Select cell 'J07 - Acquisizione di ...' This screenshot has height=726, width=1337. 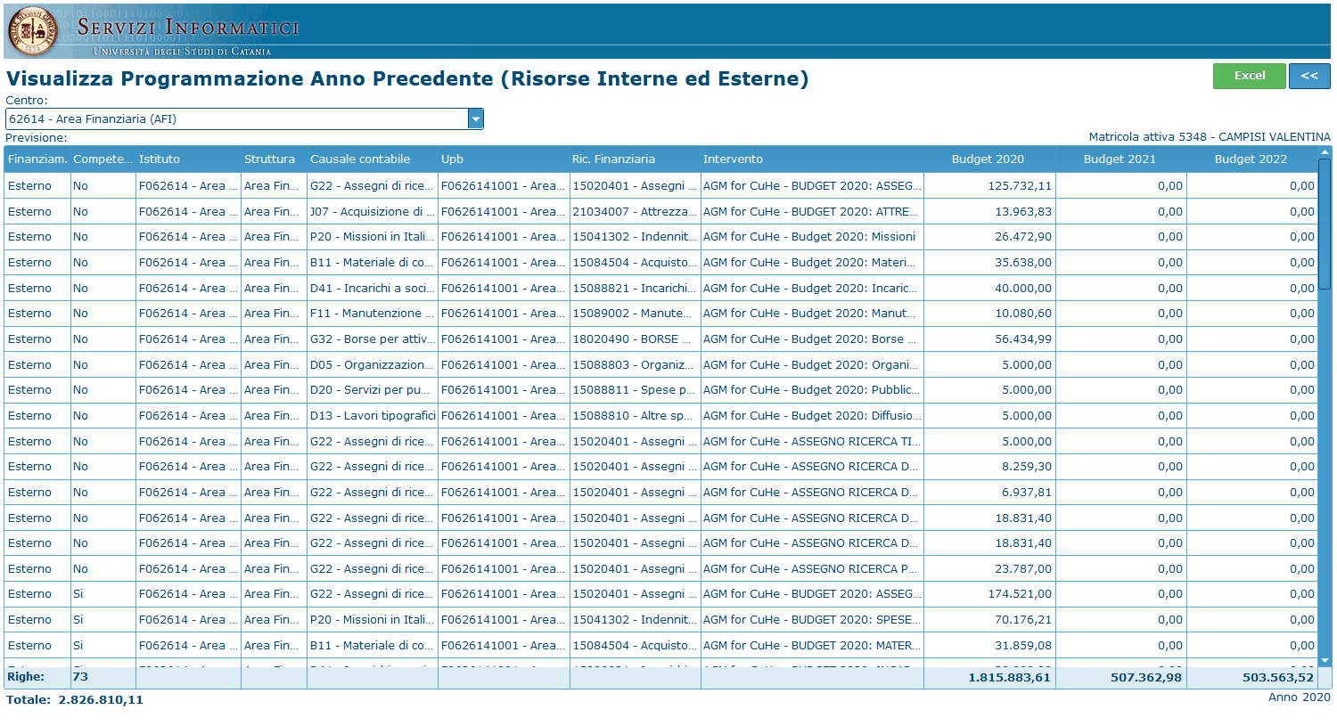click(x=373, y=212)
